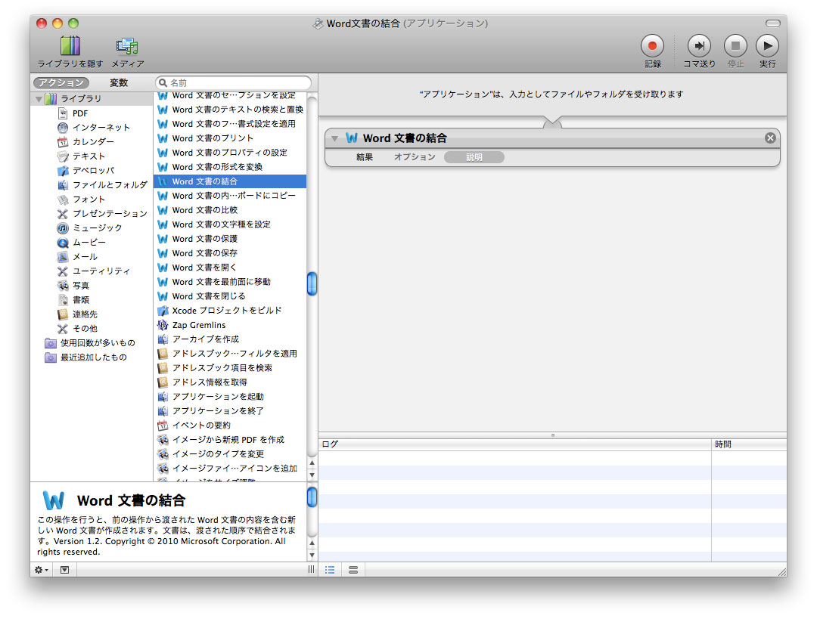Select action アーカイブを作成

(x=230, y=339)
